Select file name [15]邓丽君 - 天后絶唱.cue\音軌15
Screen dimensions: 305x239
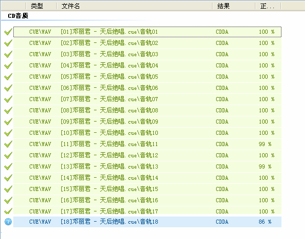point(109,189)
